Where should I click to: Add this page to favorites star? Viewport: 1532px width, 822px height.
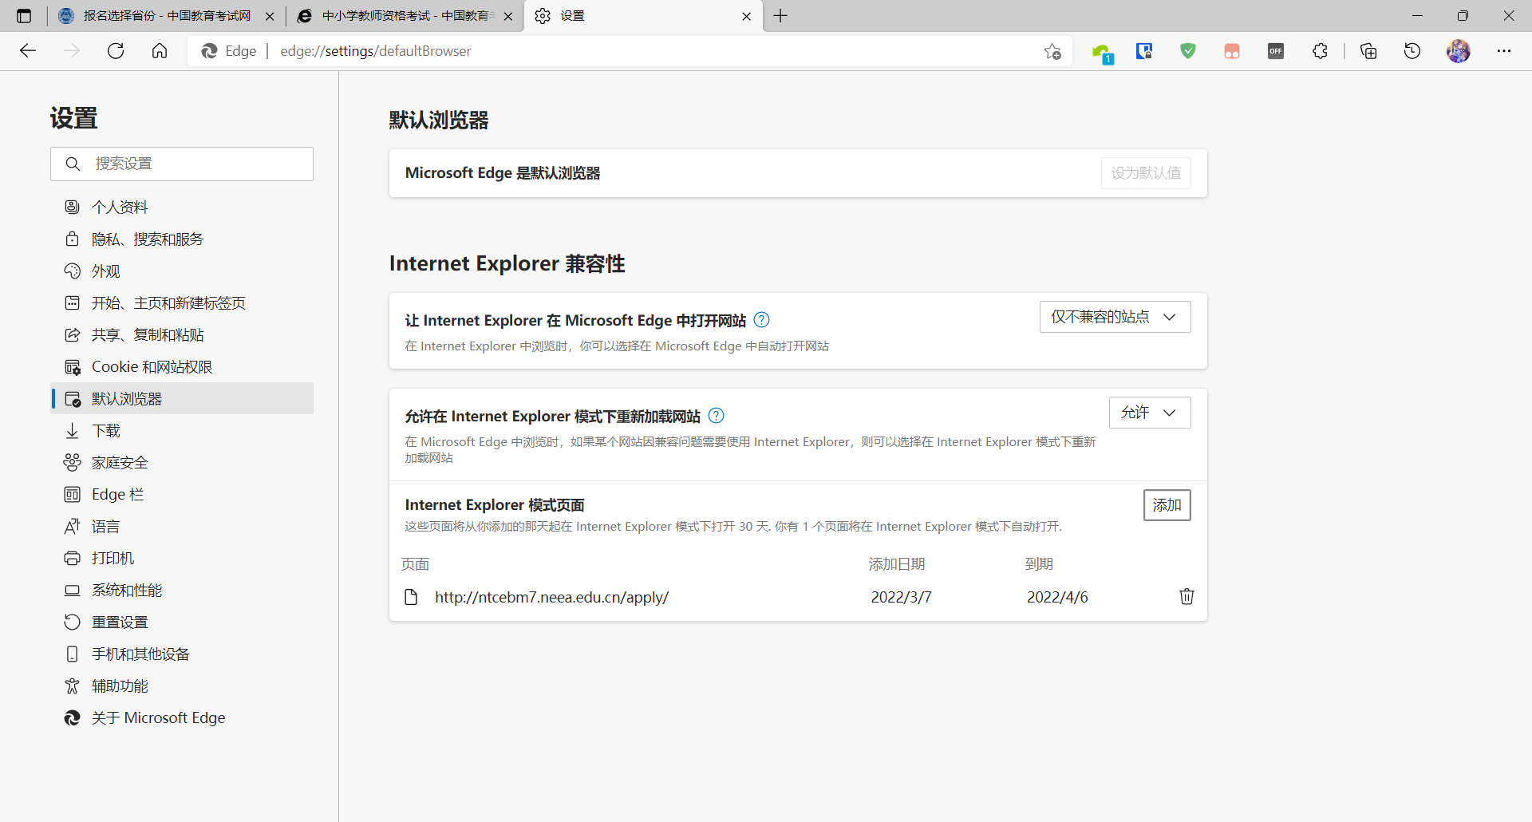(x=1052, y=51)
